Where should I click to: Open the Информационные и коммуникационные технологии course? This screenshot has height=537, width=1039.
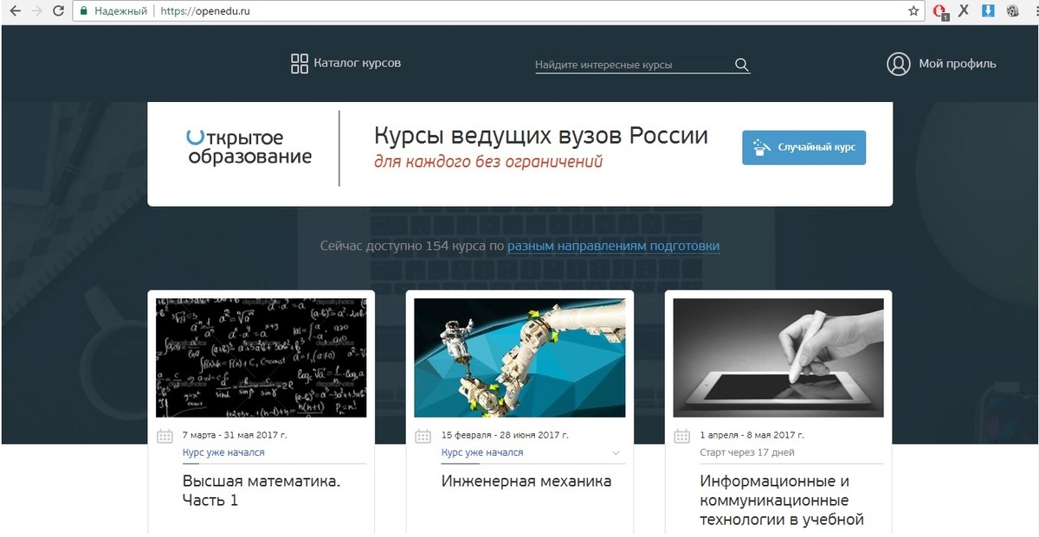[x=782, y=501]
